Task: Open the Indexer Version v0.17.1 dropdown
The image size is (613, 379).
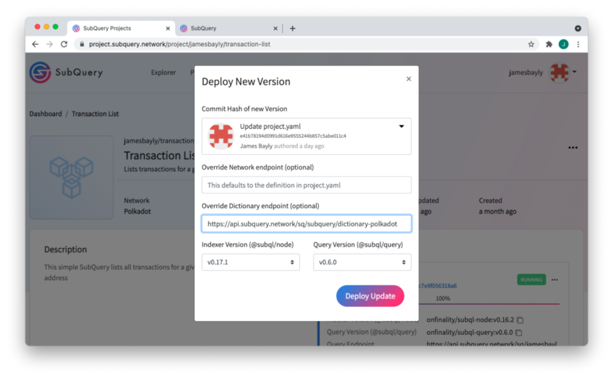Action: click(x=251, y=262)
